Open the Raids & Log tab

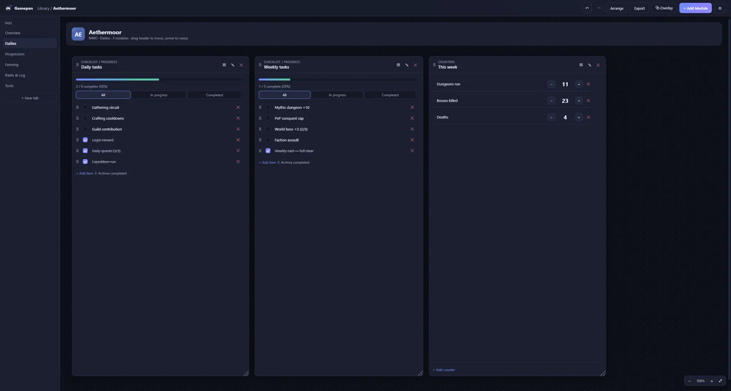[x=30, y=75]
